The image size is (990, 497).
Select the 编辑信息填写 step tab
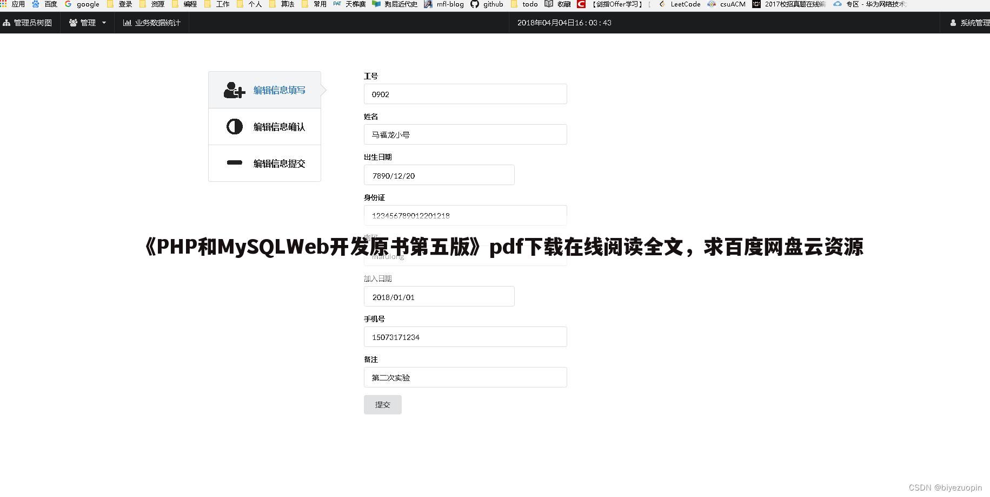coord(264,90)
